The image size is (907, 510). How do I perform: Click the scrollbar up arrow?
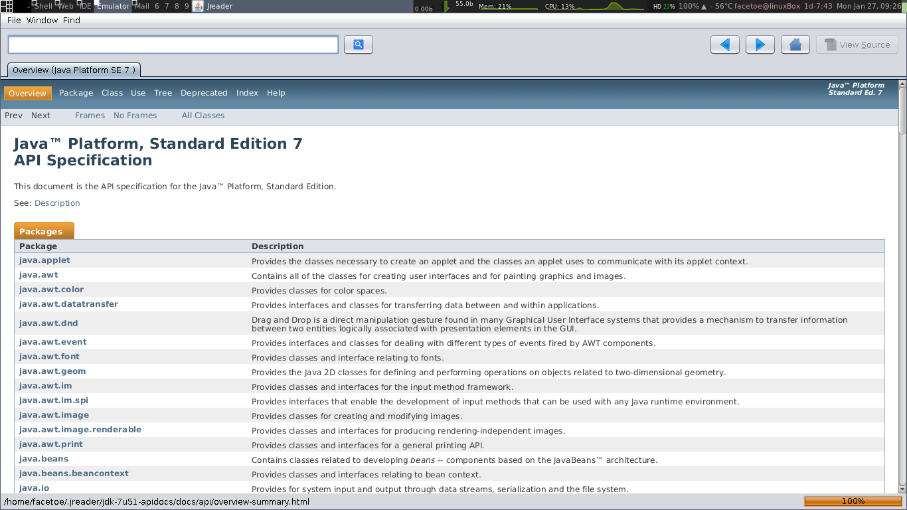click(x=902, y=84)
